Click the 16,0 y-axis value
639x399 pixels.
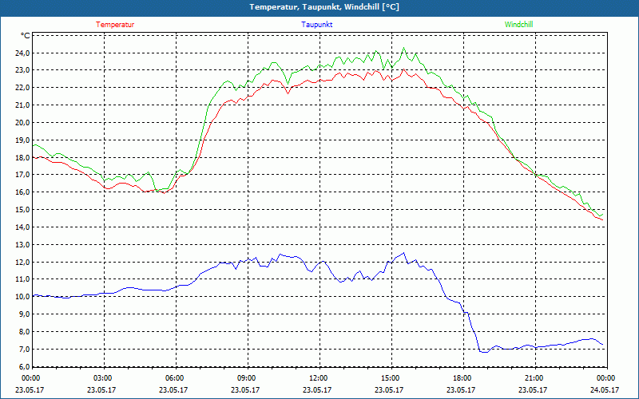point(21,192)
